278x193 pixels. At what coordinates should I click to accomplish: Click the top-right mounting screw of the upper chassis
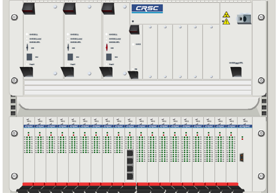(x=261, y=17)
